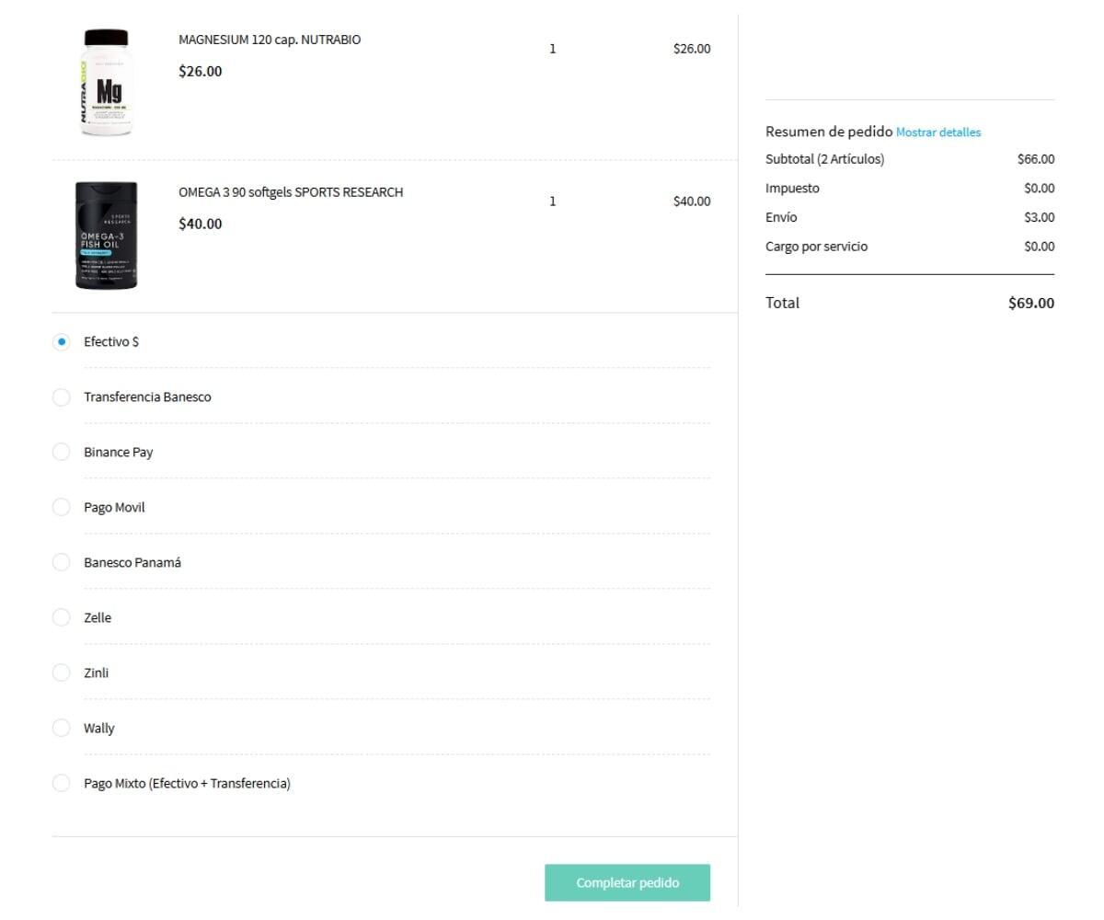Screen dimensions: 1104x920
Task: Click the Omega 3 line total $40.00
Action: point(692,201)
